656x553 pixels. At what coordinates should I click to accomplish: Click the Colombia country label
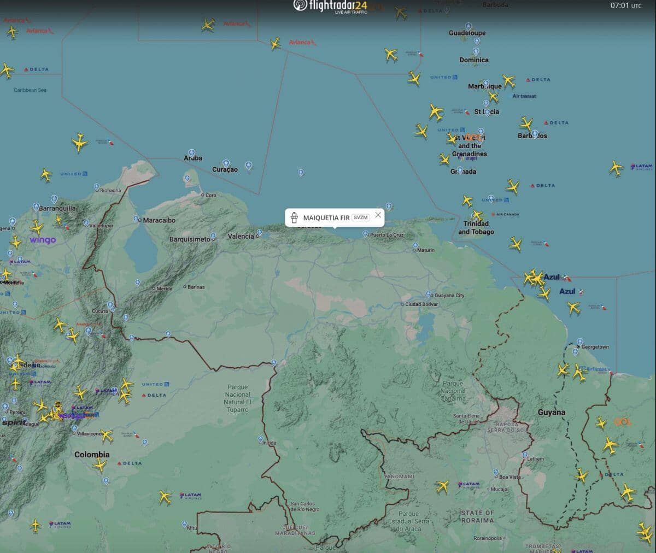pos(92,455)
